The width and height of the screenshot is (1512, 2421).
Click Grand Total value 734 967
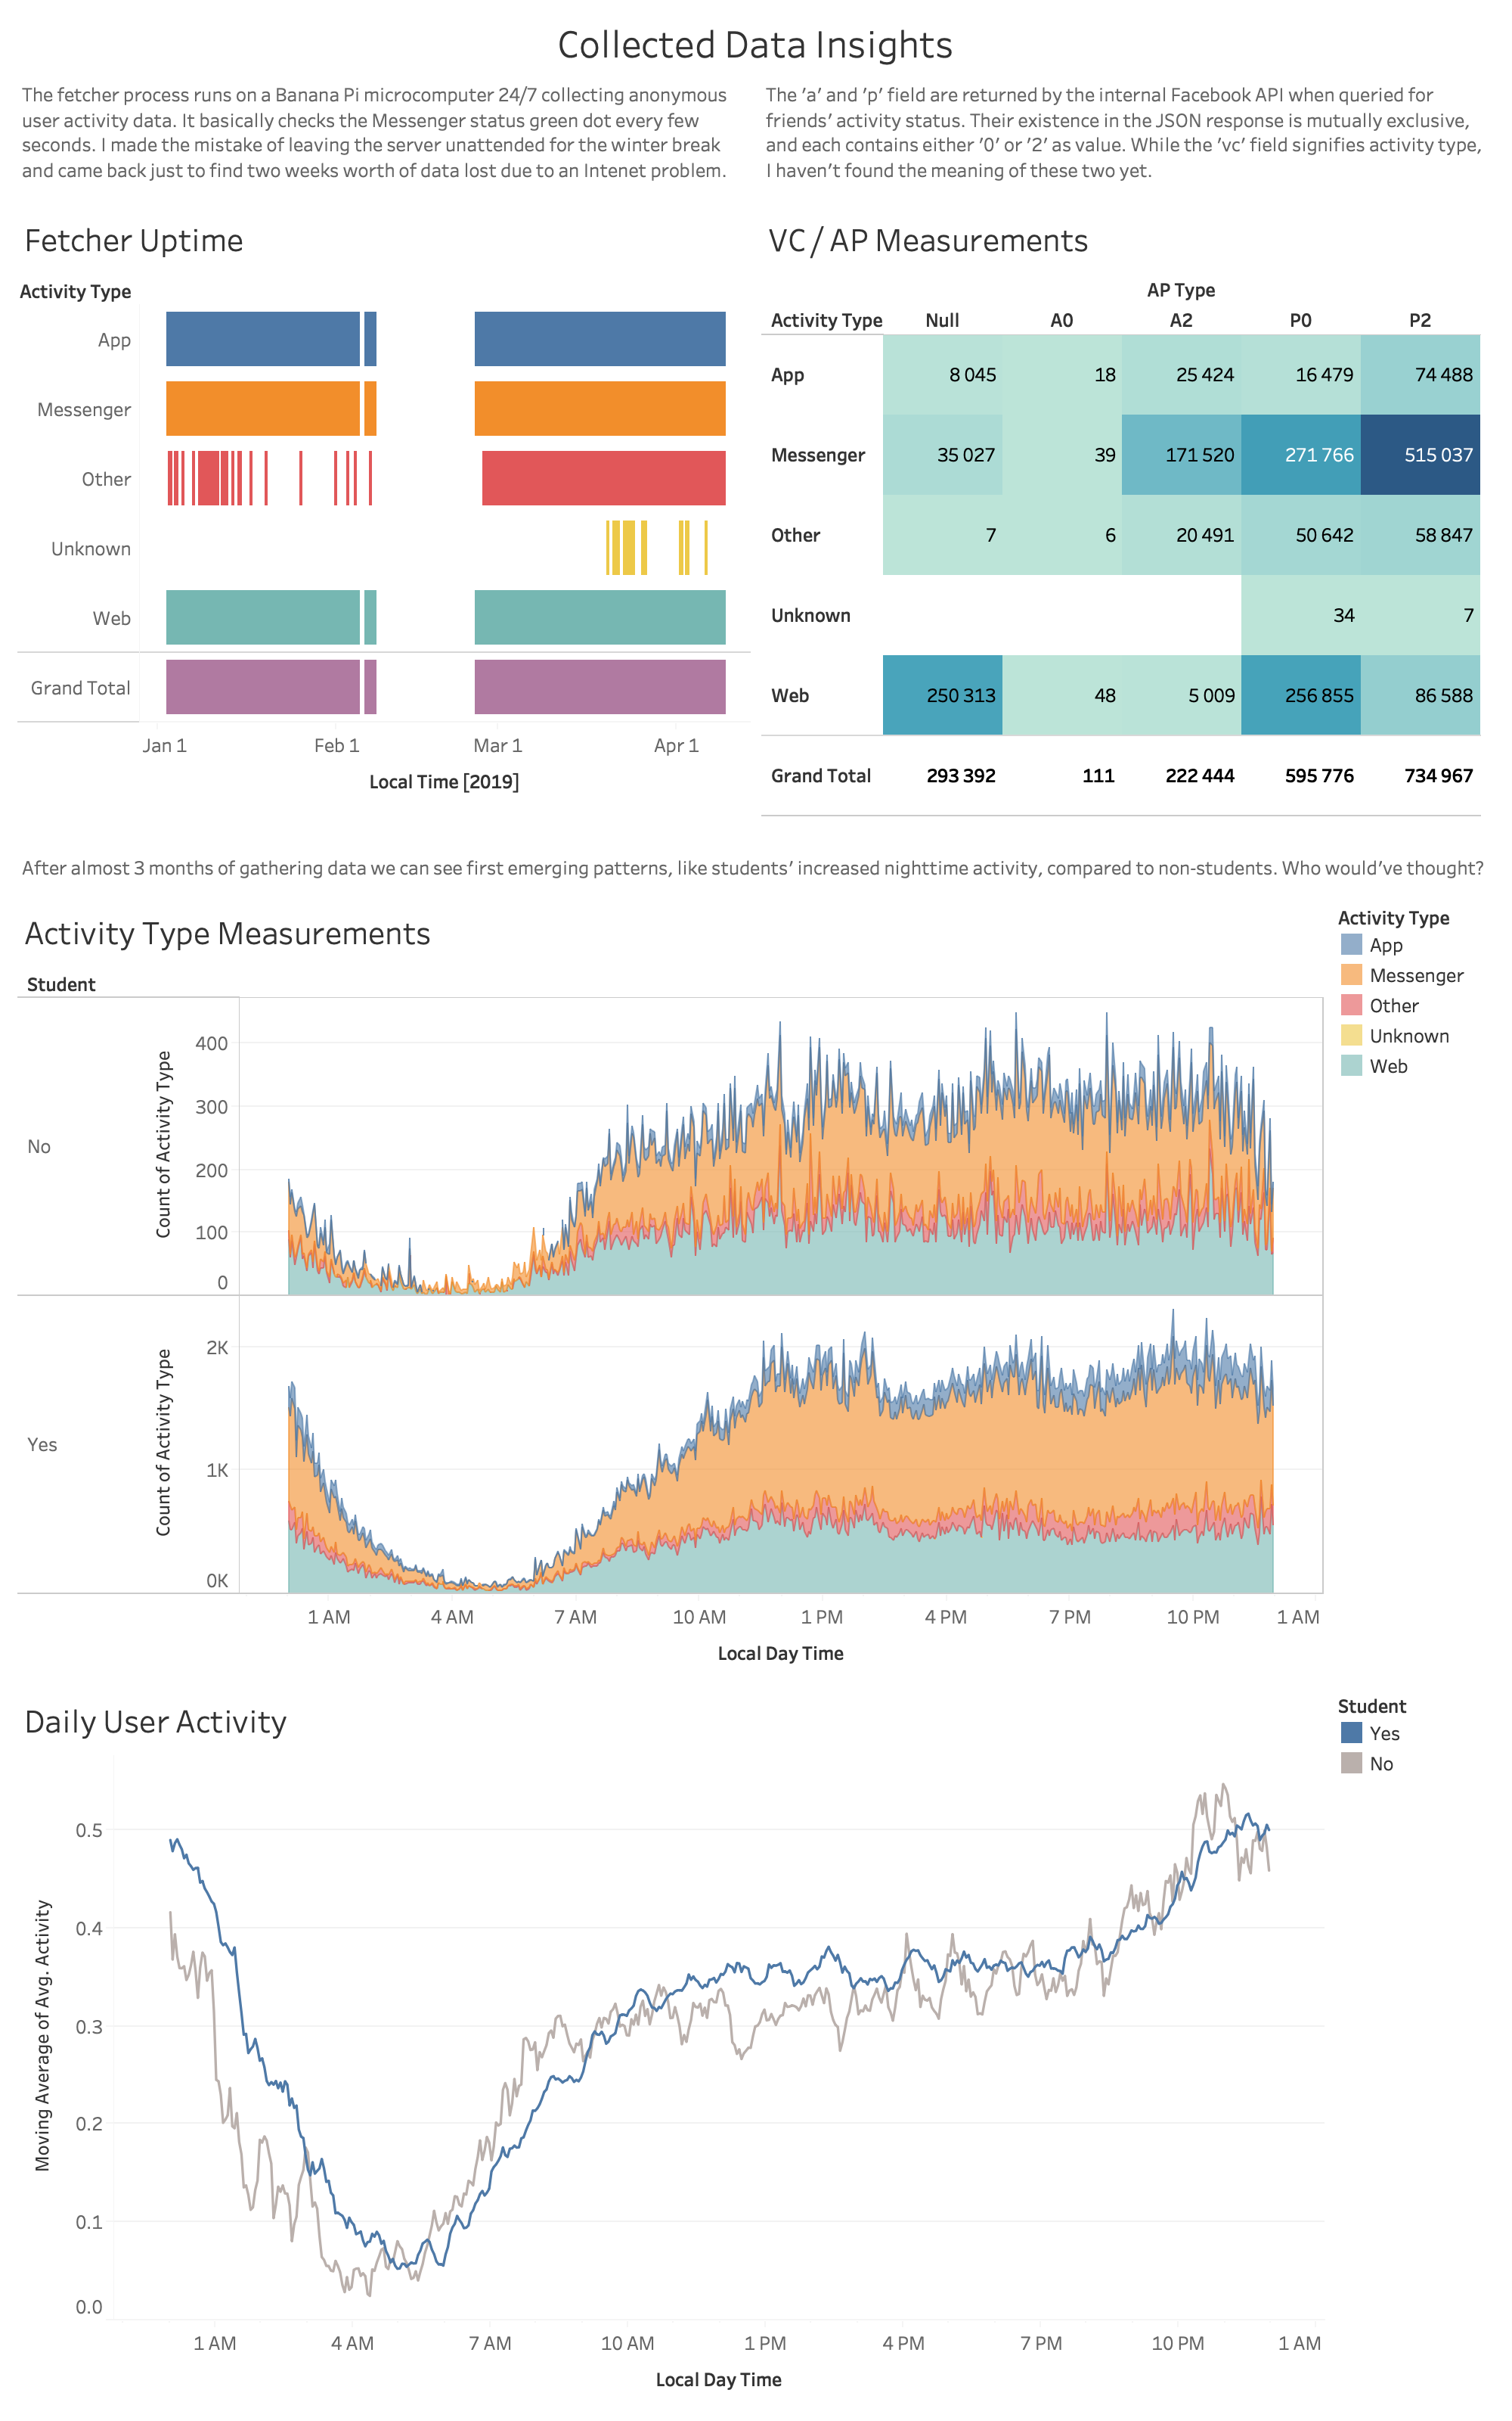[x=1437, y=775]
